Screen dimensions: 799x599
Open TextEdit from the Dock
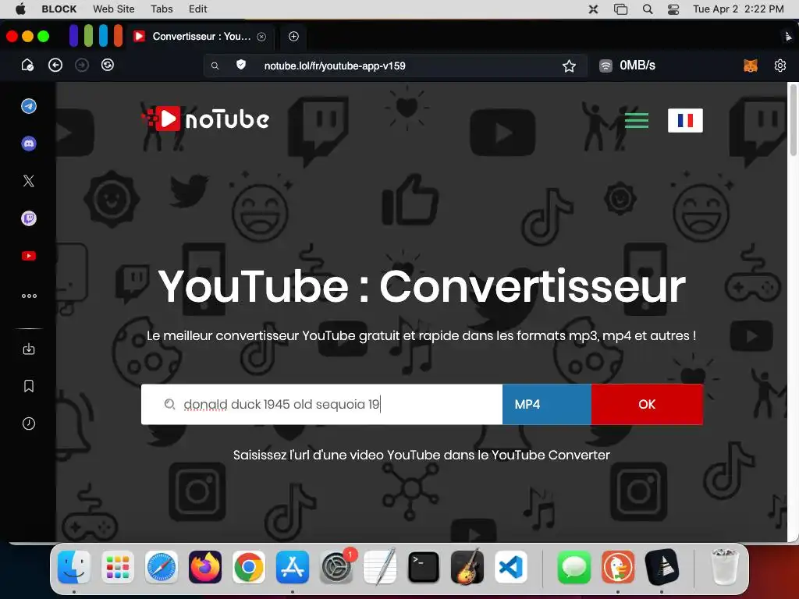(x=380, y=567)
